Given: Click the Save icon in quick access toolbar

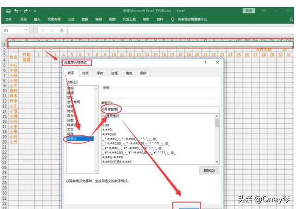Looking at the screenshot, I should [x=8, y=10].
